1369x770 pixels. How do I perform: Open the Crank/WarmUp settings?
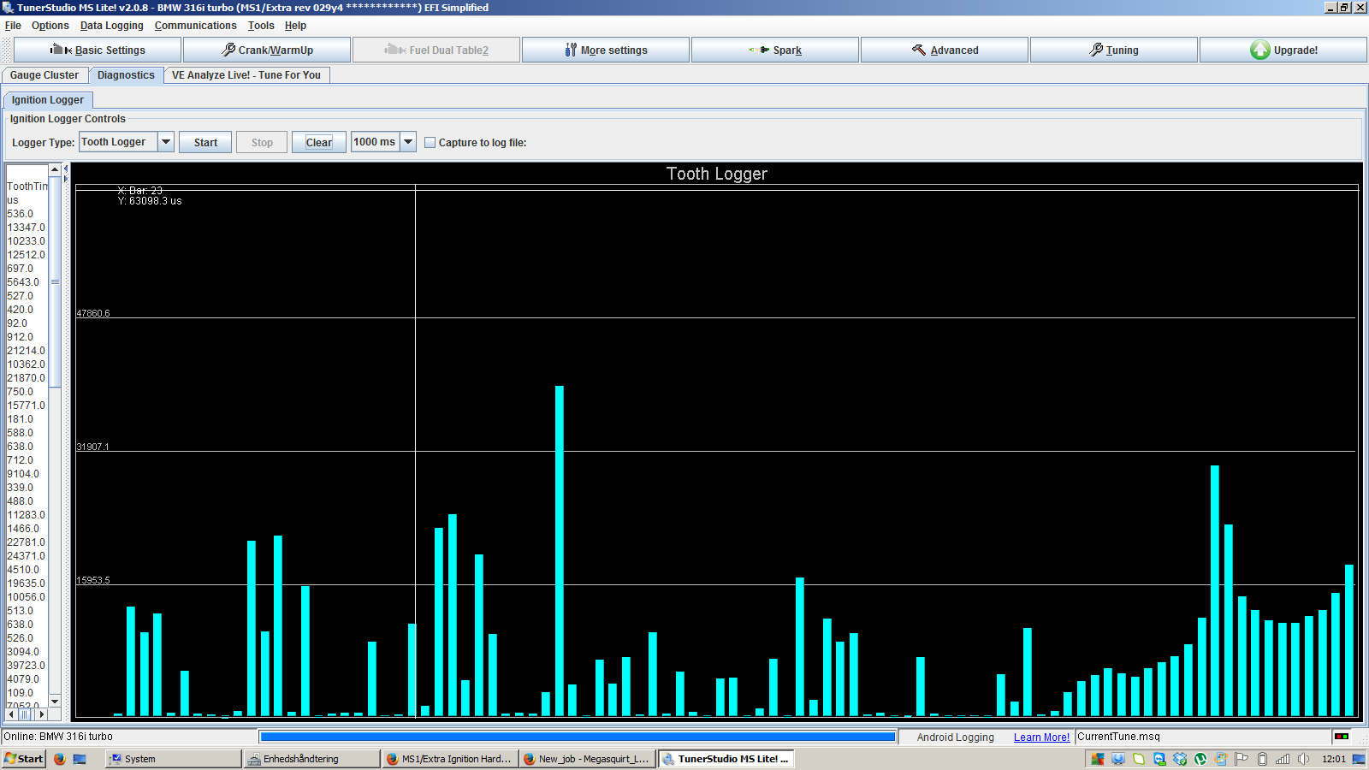point(267,50)
